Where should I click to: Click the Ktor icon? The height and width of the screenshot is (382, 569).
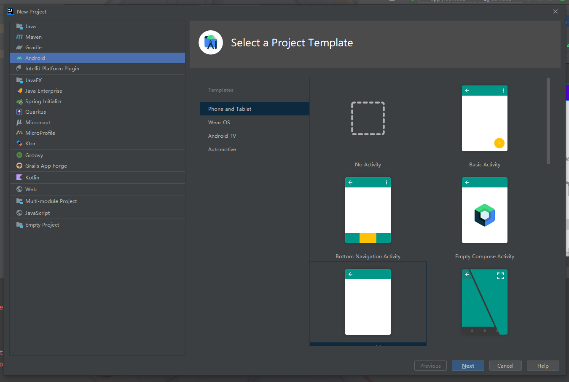pos(19,144)
